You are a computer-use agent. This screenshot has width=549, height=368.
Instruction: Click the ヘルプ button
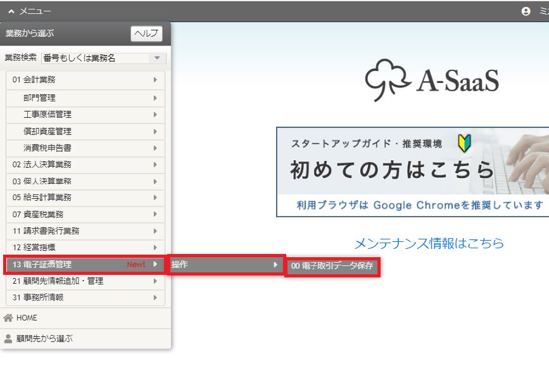pos(146,34)
